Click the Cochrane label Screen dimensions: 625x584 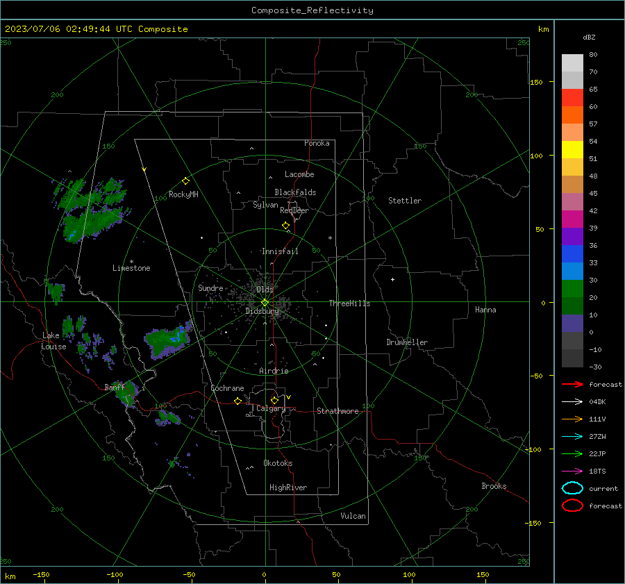point(227,388)
